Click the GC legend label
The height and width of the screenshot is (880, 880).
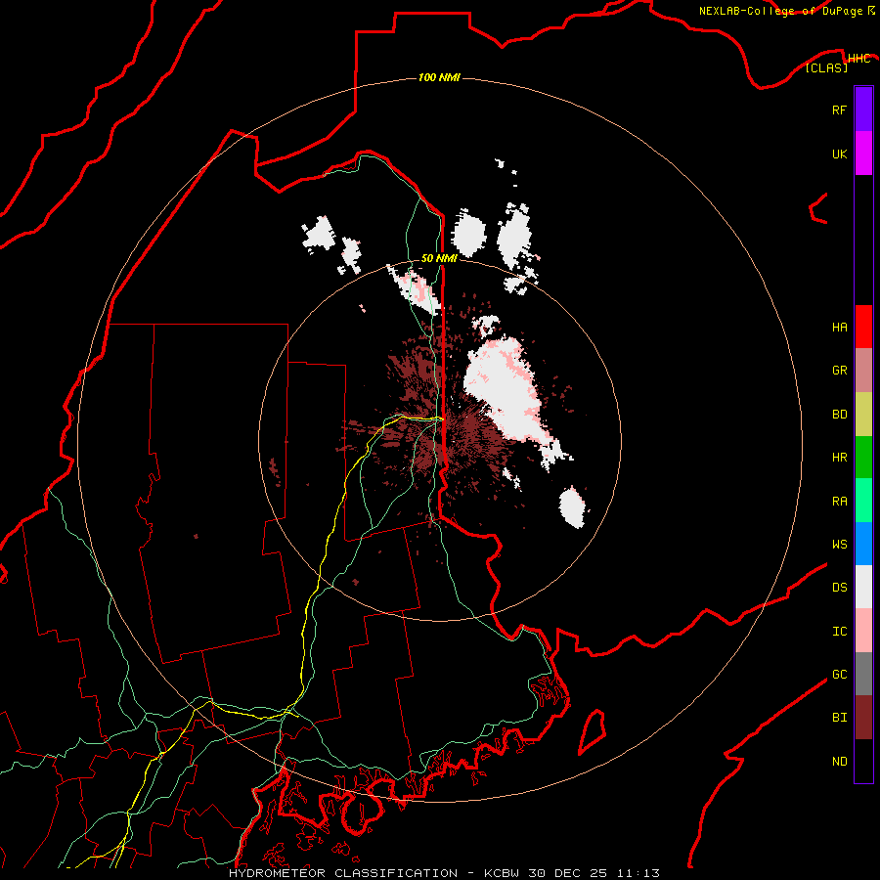[839, 675]
